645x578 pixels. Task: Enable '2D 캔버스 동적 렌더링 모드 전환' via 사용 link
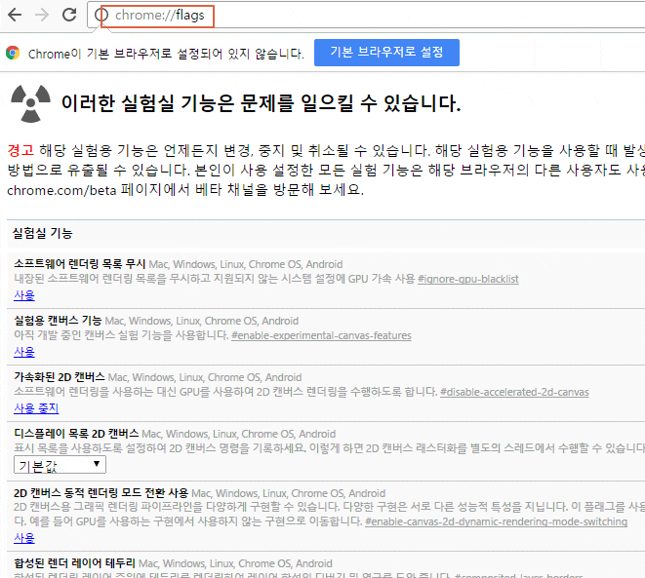[24, 538]
